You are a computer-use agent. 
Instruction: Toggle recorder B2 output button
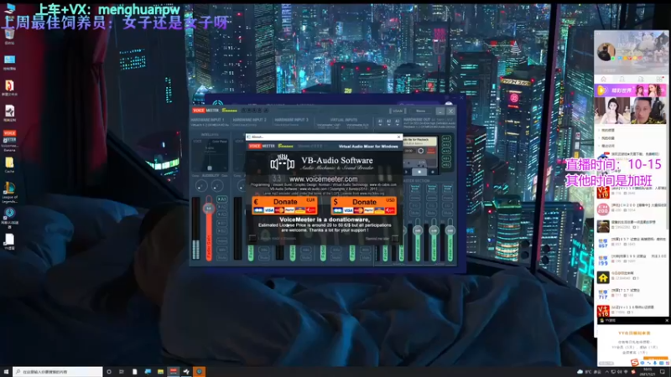[446, 164]
